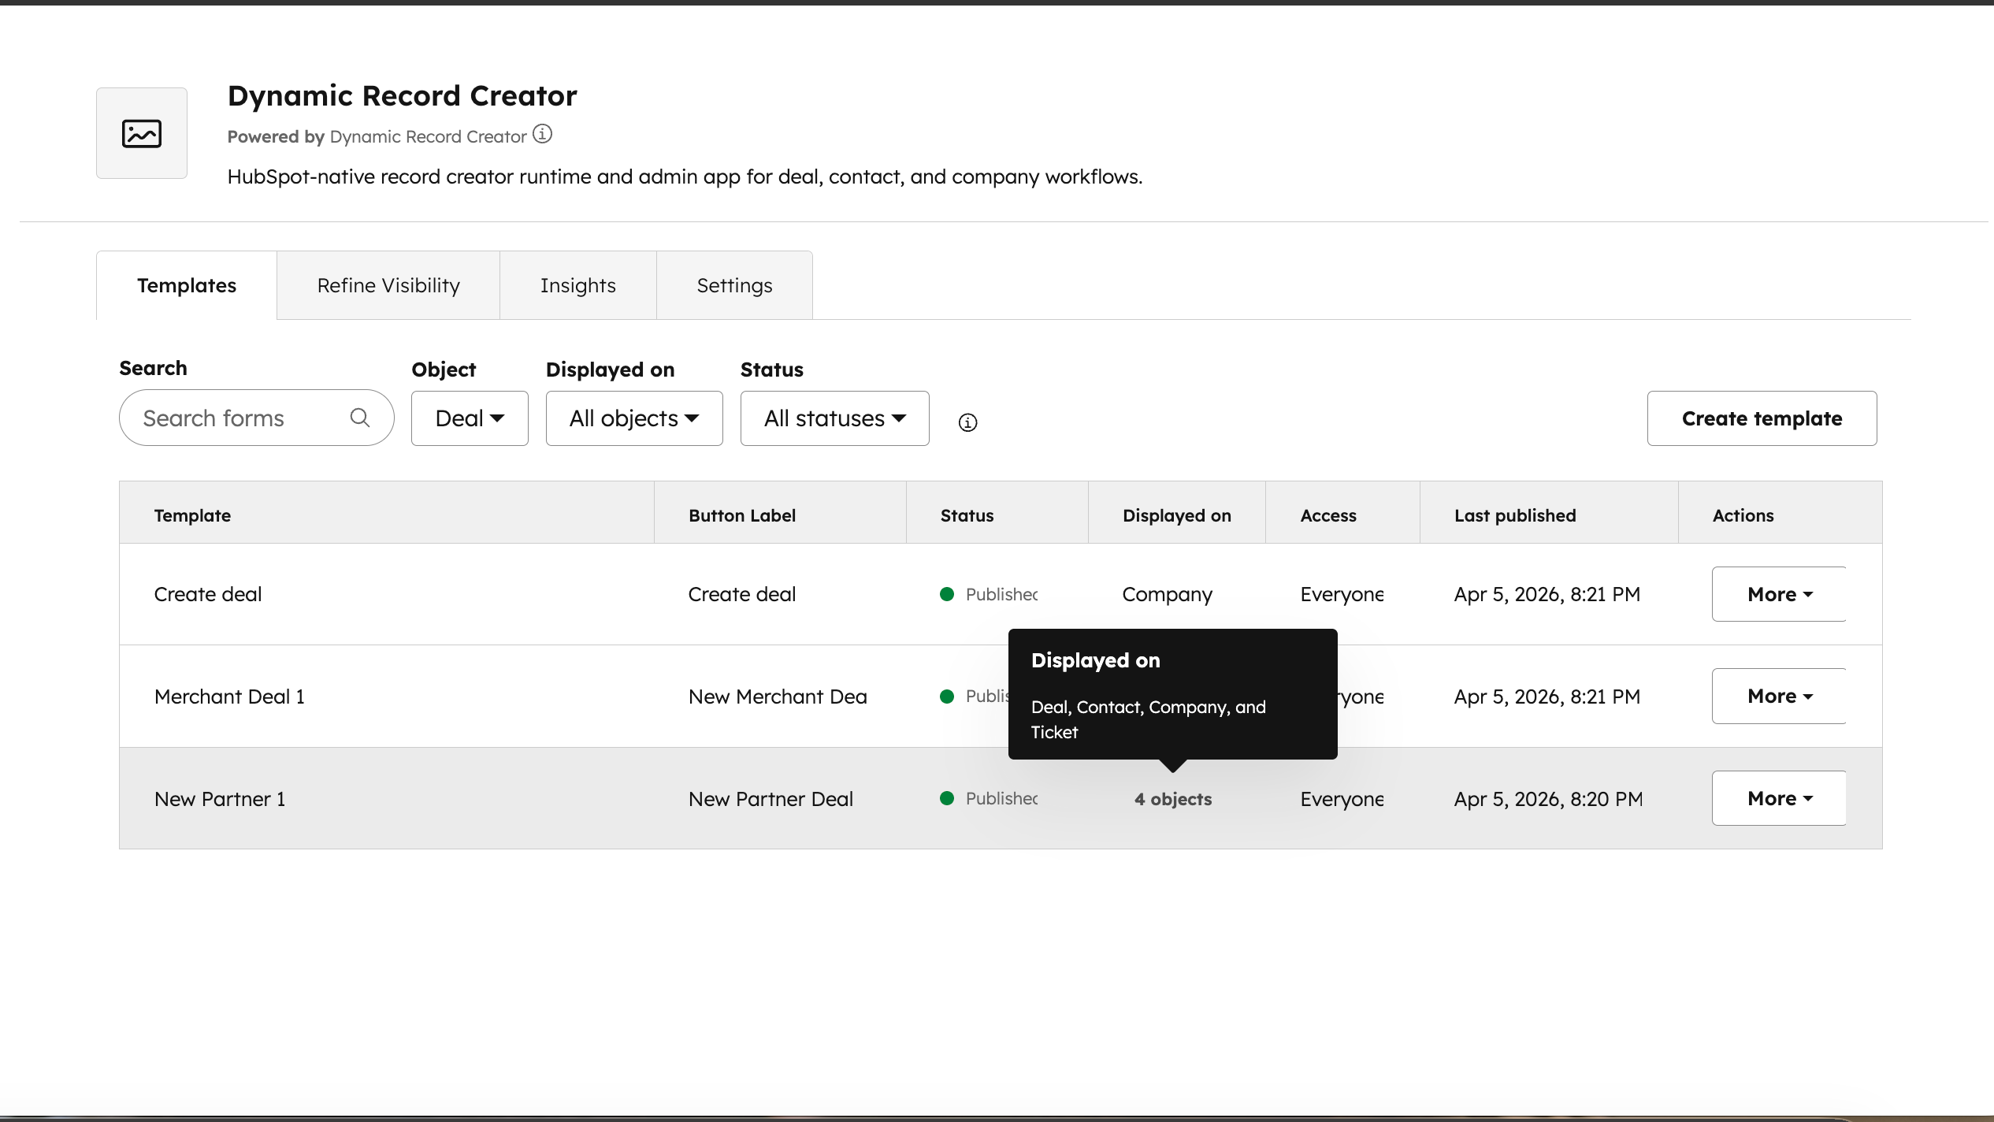Click the Dynamic Record Creator heading
Image resolution: width=1994 pixels, height=1122 pixels.
(x=403, y=95)
